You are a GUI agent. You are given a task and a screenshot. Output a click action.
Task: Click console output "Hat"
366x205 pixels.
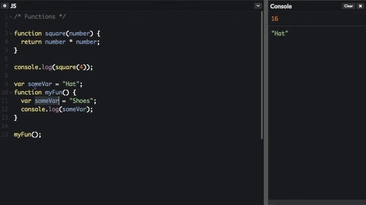pyautogui.click(x=280, y=34)
